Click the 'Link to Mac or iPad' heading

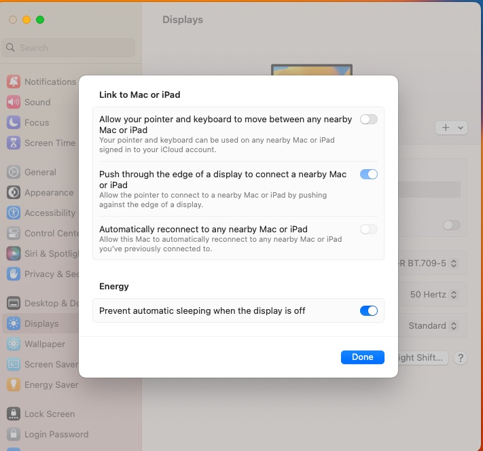tap(139, 94)
